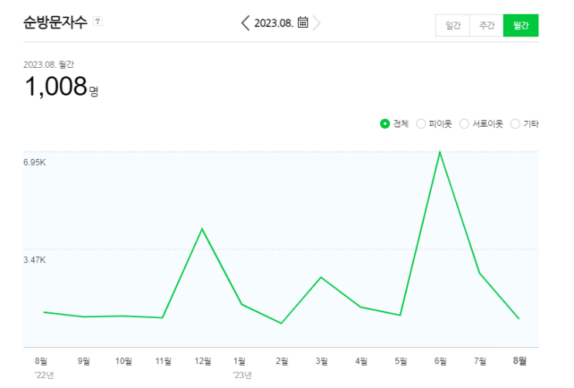Select the 서로이웃 radio button

coord(464,124)
